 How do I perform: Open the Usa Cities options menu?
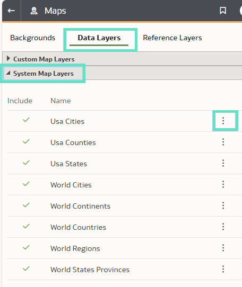(223, 121)
